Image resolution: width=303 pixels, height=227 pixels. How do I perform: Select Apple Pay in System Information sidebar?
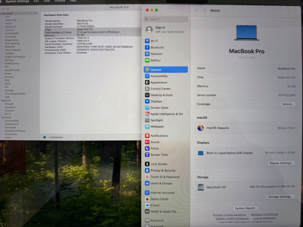click(11, 20)
